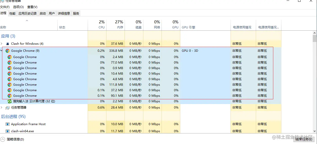
Task: Open the 选项(O) menu
Action: point(18,7)
